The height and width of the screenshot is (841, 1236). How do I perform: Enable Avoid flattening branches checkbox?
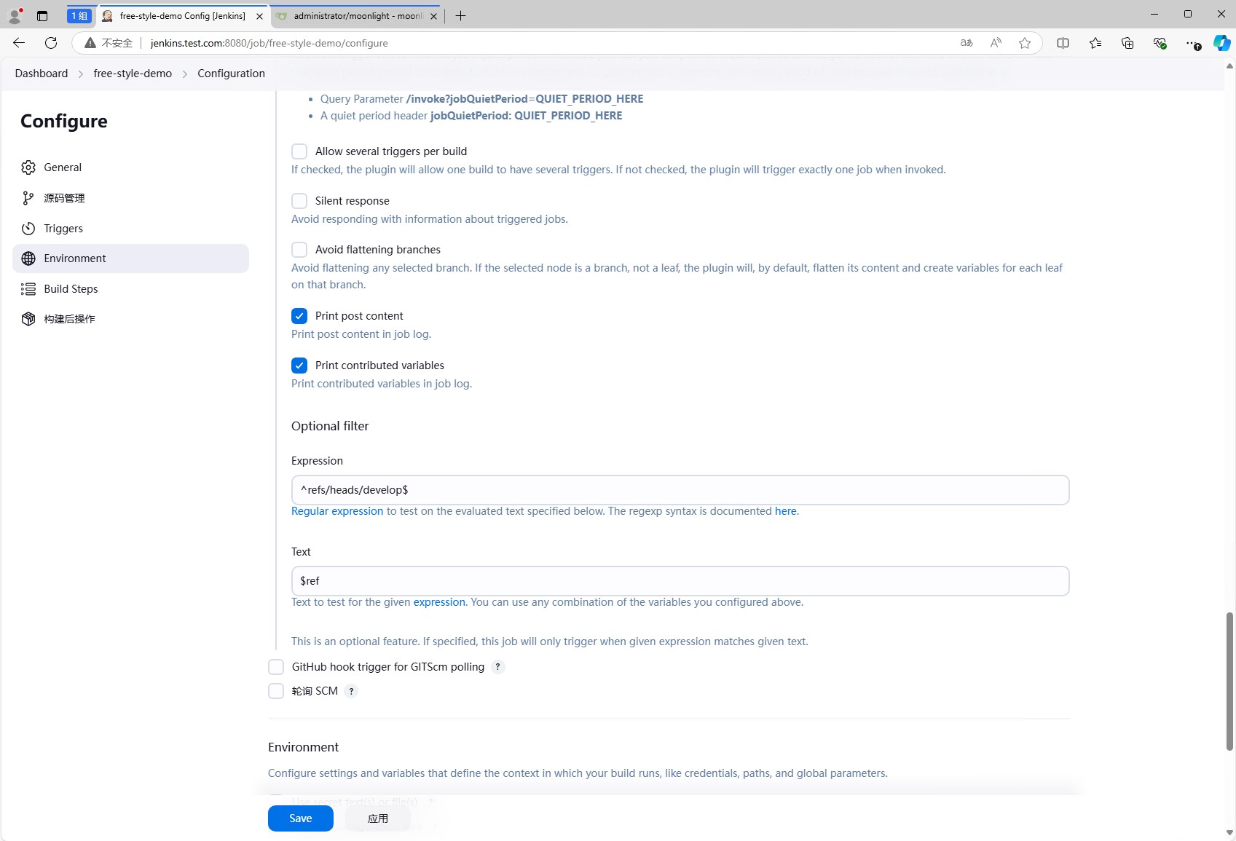[299, 250]
